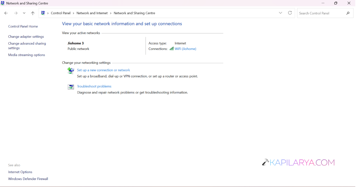Screen dimensions: 356x187
Task: Open Control Panel Home
Action: [x=23, y=26]
